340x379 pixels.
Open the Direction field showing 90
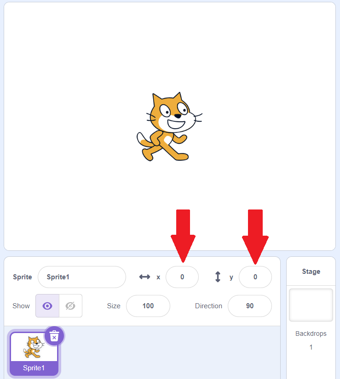[x=250, y=306]
